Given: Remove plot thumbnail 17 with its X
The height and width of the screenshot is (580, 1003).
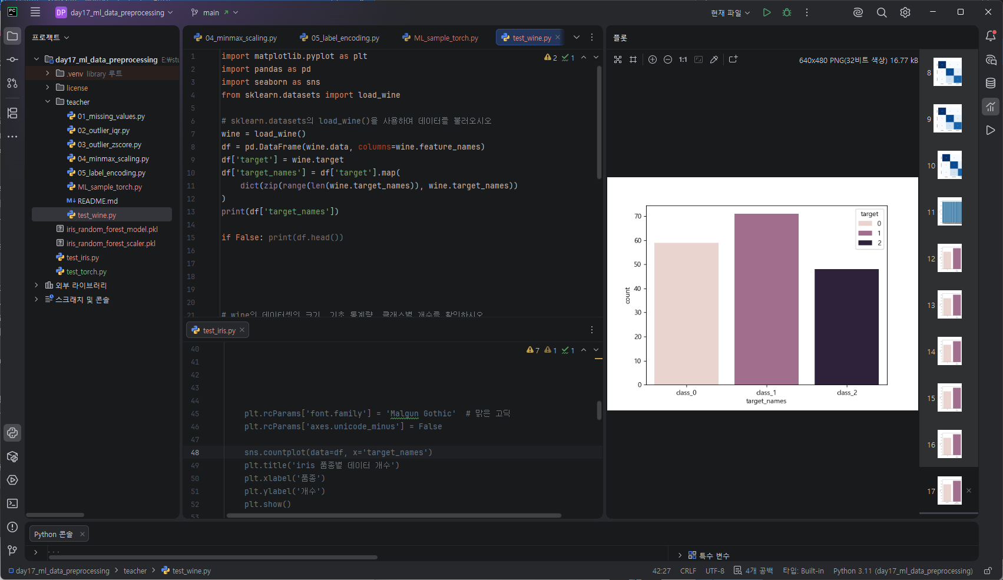Looking at the screenshot, I should tap(969, 490).
